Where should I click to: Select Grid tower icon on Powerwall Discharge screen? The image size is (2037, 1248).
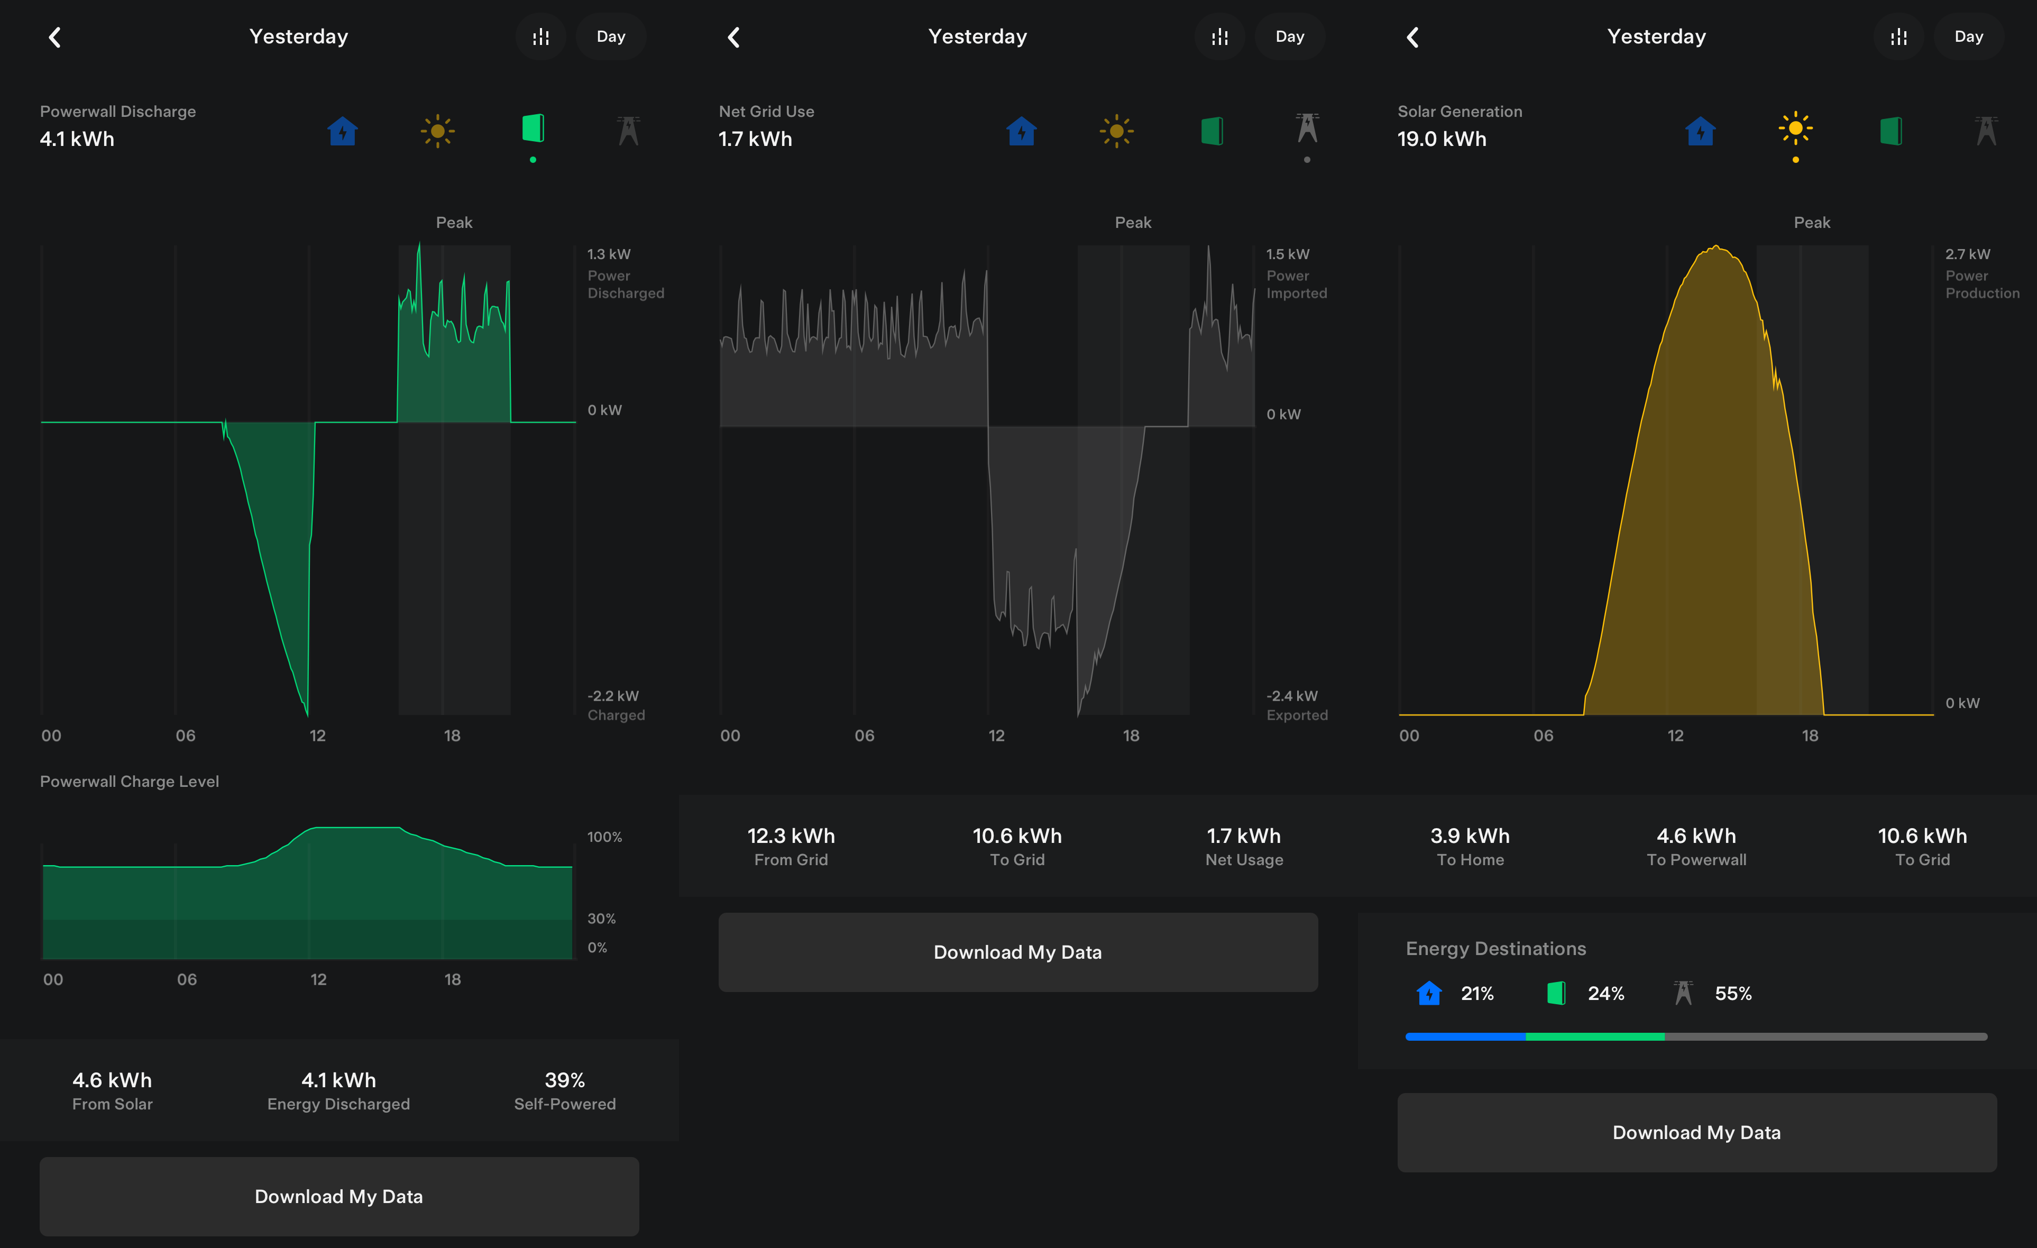tap(628, 131)
